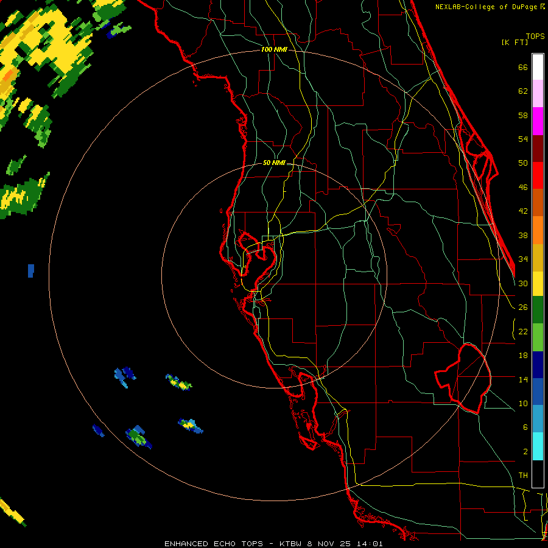Click the 50 legend value
Image resolution: width=548 pixels, height=548 pixels.
(523, 163)
